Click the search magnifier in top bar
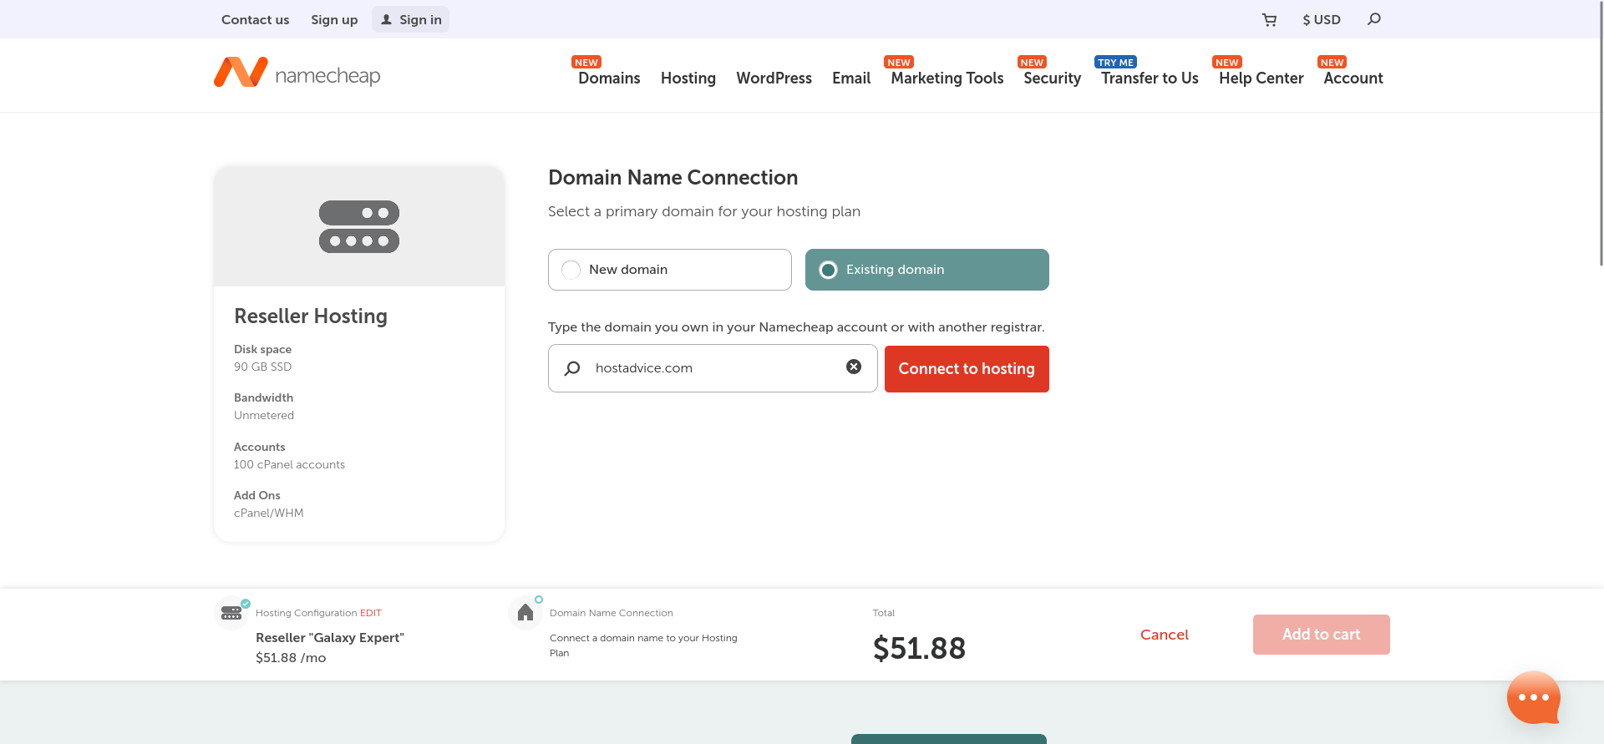 click(1374, 19)
